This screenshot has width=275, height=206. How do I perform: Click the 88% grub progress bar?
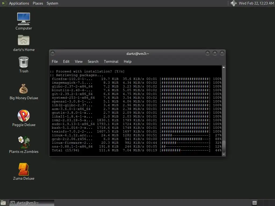(x=185, y=139)
